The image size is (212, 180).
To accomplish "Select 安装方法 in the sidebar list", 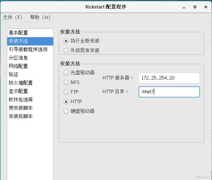I will coord(30,41).
